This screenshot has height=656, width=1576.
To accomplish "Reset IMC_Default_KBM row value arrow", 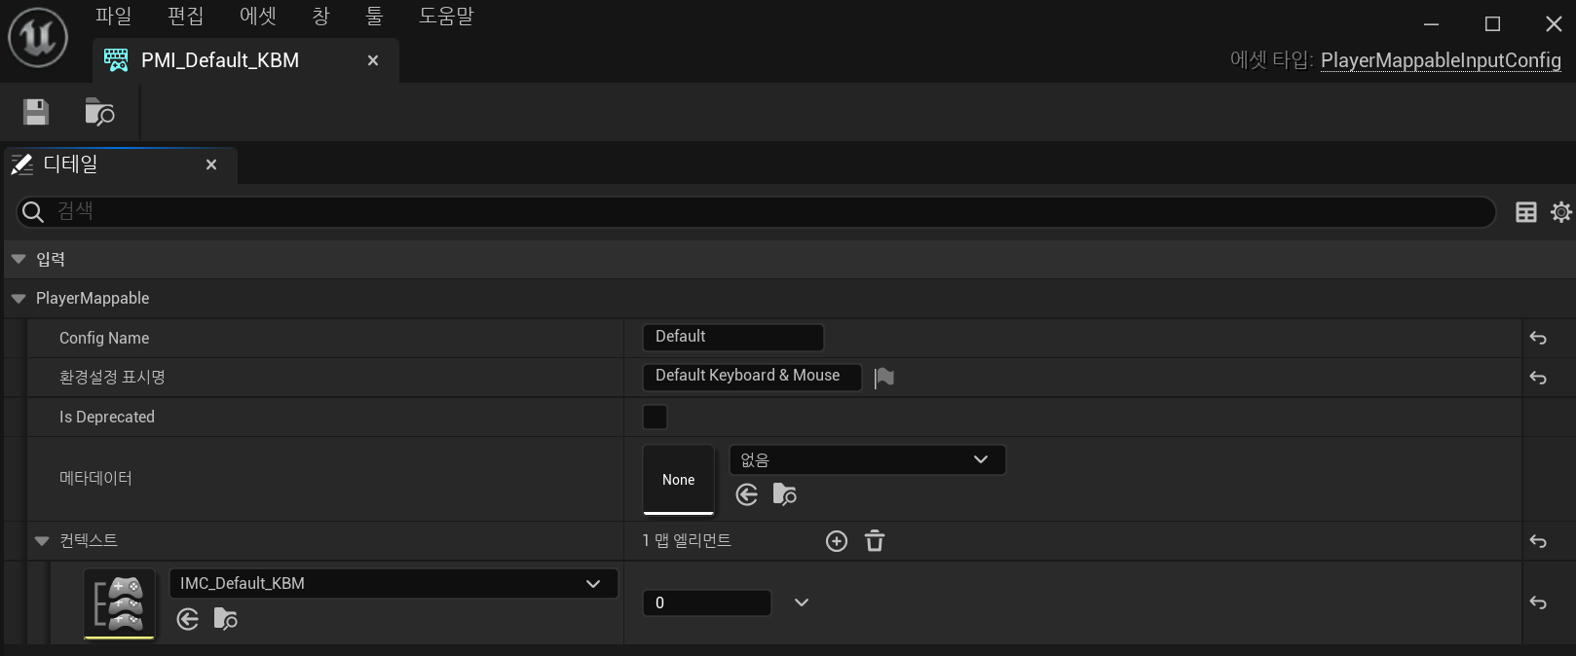I will (x=1538, y=602).
